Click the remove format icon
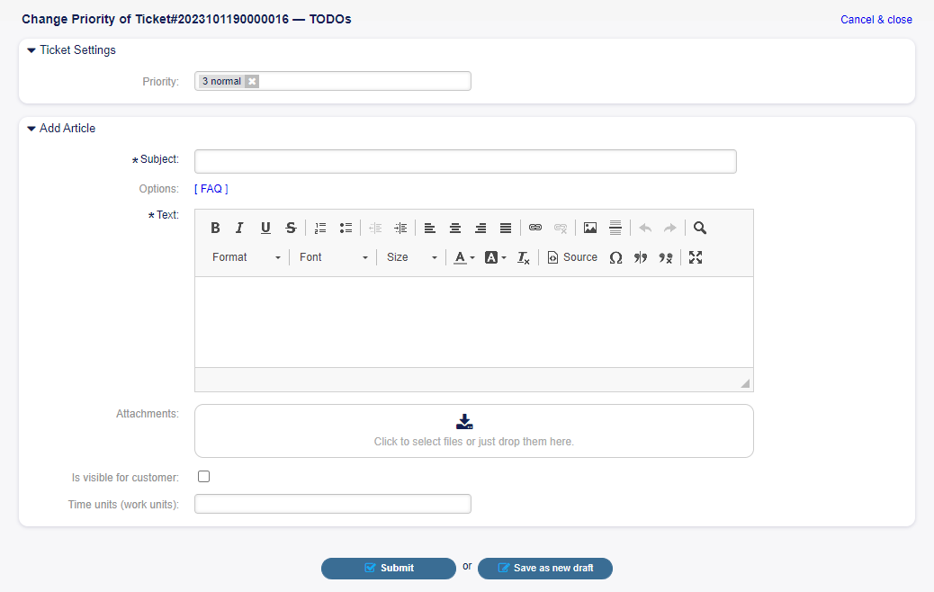 point(524,257)
